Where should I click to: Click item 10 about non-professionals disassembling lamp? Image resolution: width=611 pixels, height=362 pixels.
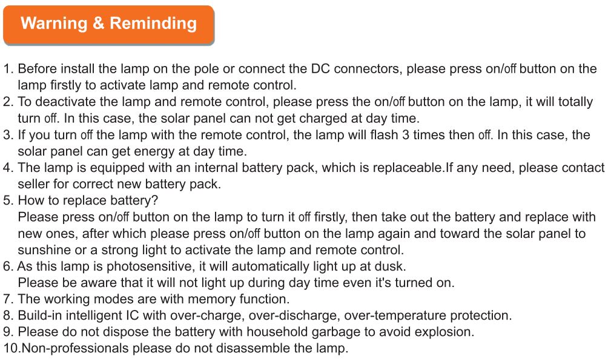pyautogui.click(x=176, y=348)
